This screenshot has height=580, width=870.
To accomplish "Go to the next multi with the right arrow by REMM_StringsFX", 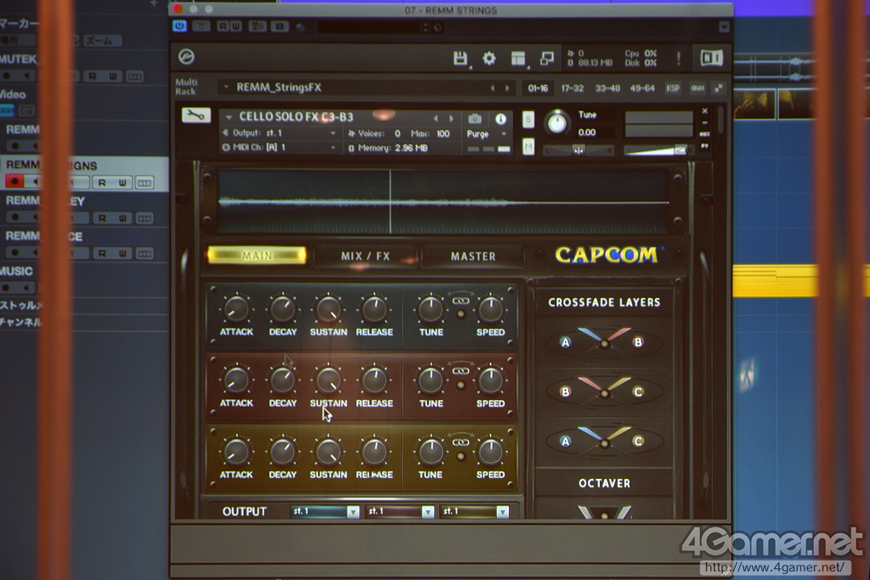I will [507, 88].
